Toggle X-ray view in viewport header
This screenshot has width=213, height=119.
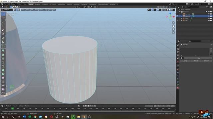click(163, 10)
